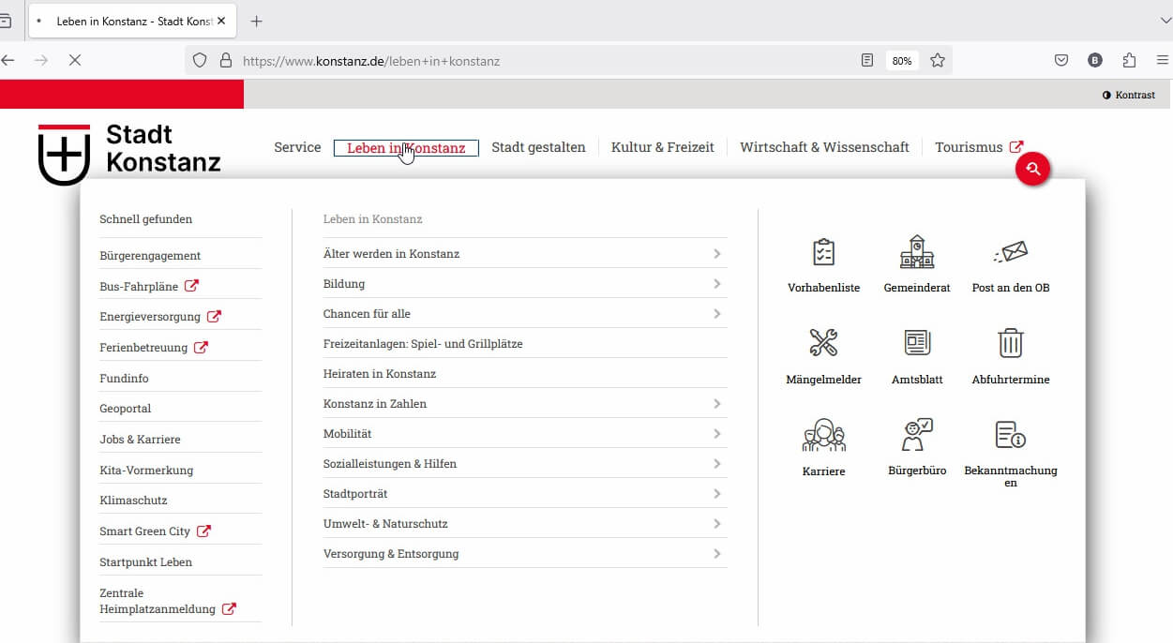Expand the Stadtporträt chevron
This screenshot has height=643, width=1173.
716,494
